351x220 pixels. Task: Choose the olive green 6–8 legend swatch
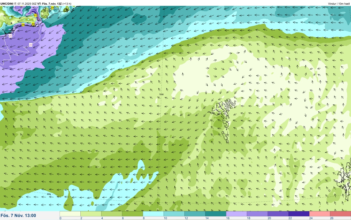(132, 214)
